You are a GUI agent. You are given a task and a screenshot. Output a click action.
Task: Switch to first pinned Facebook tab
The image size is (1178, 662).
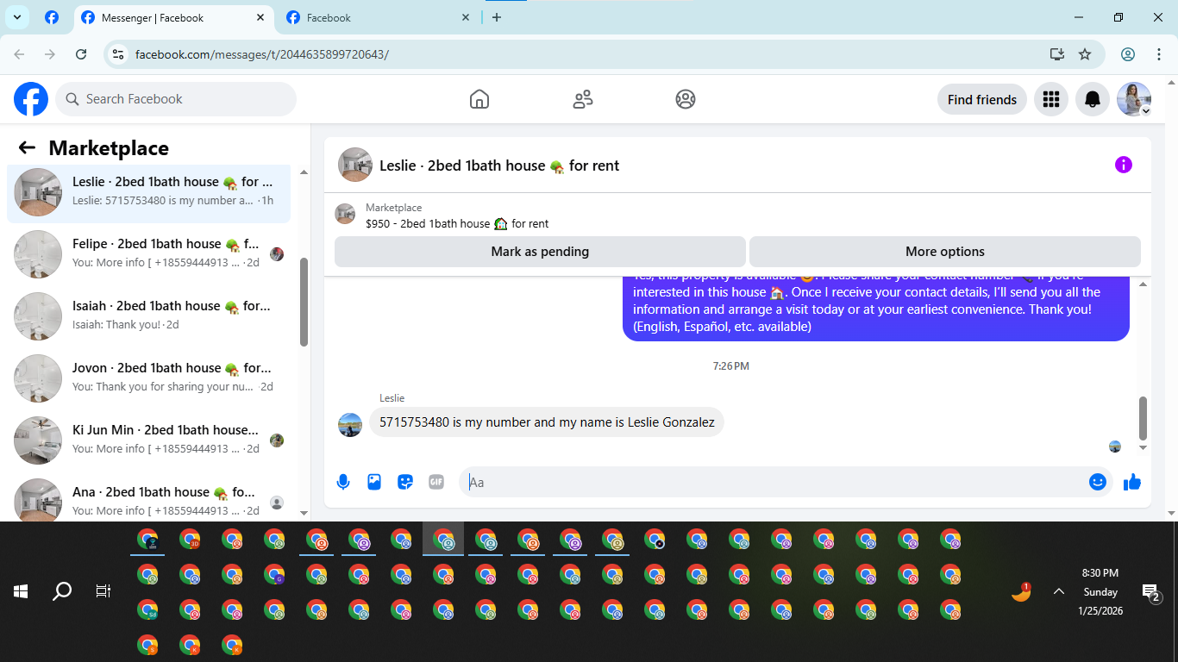click(x=52, y=17)
